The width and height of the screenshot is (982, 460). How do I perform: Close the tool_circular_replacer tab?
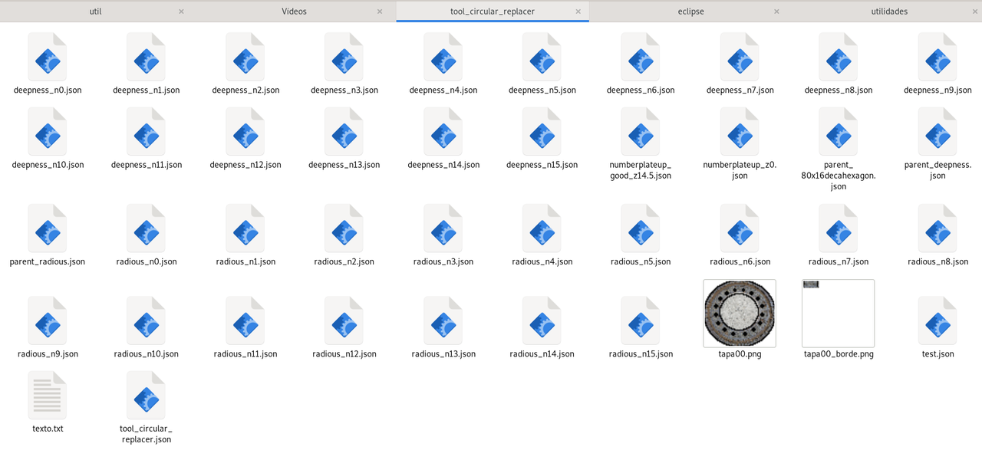578,11
